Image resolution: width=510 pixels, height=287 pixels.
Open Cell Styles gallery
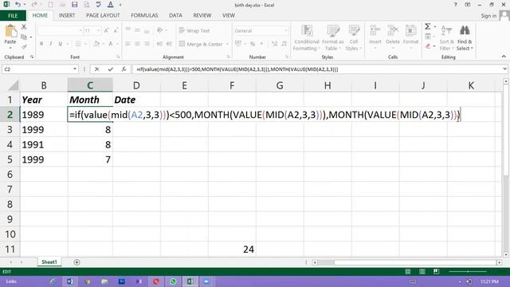(354, 37)
